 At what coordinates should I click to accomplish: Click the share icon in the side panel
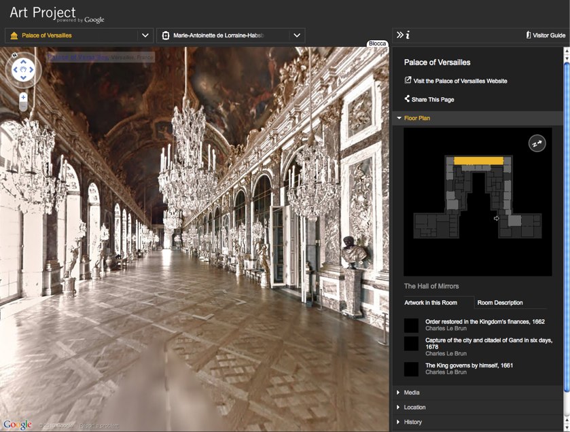coord(407,98)
